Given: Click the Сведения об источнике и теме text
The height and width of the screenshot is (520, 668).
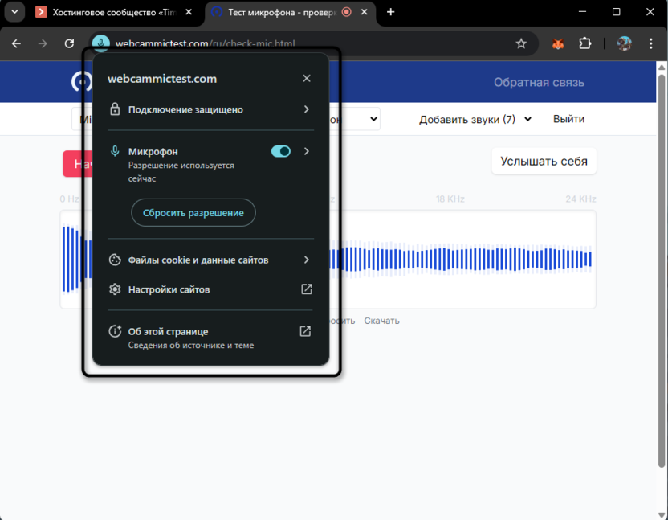Looking at the screenshot, I should pyautogui.click(x=191, y=345).
